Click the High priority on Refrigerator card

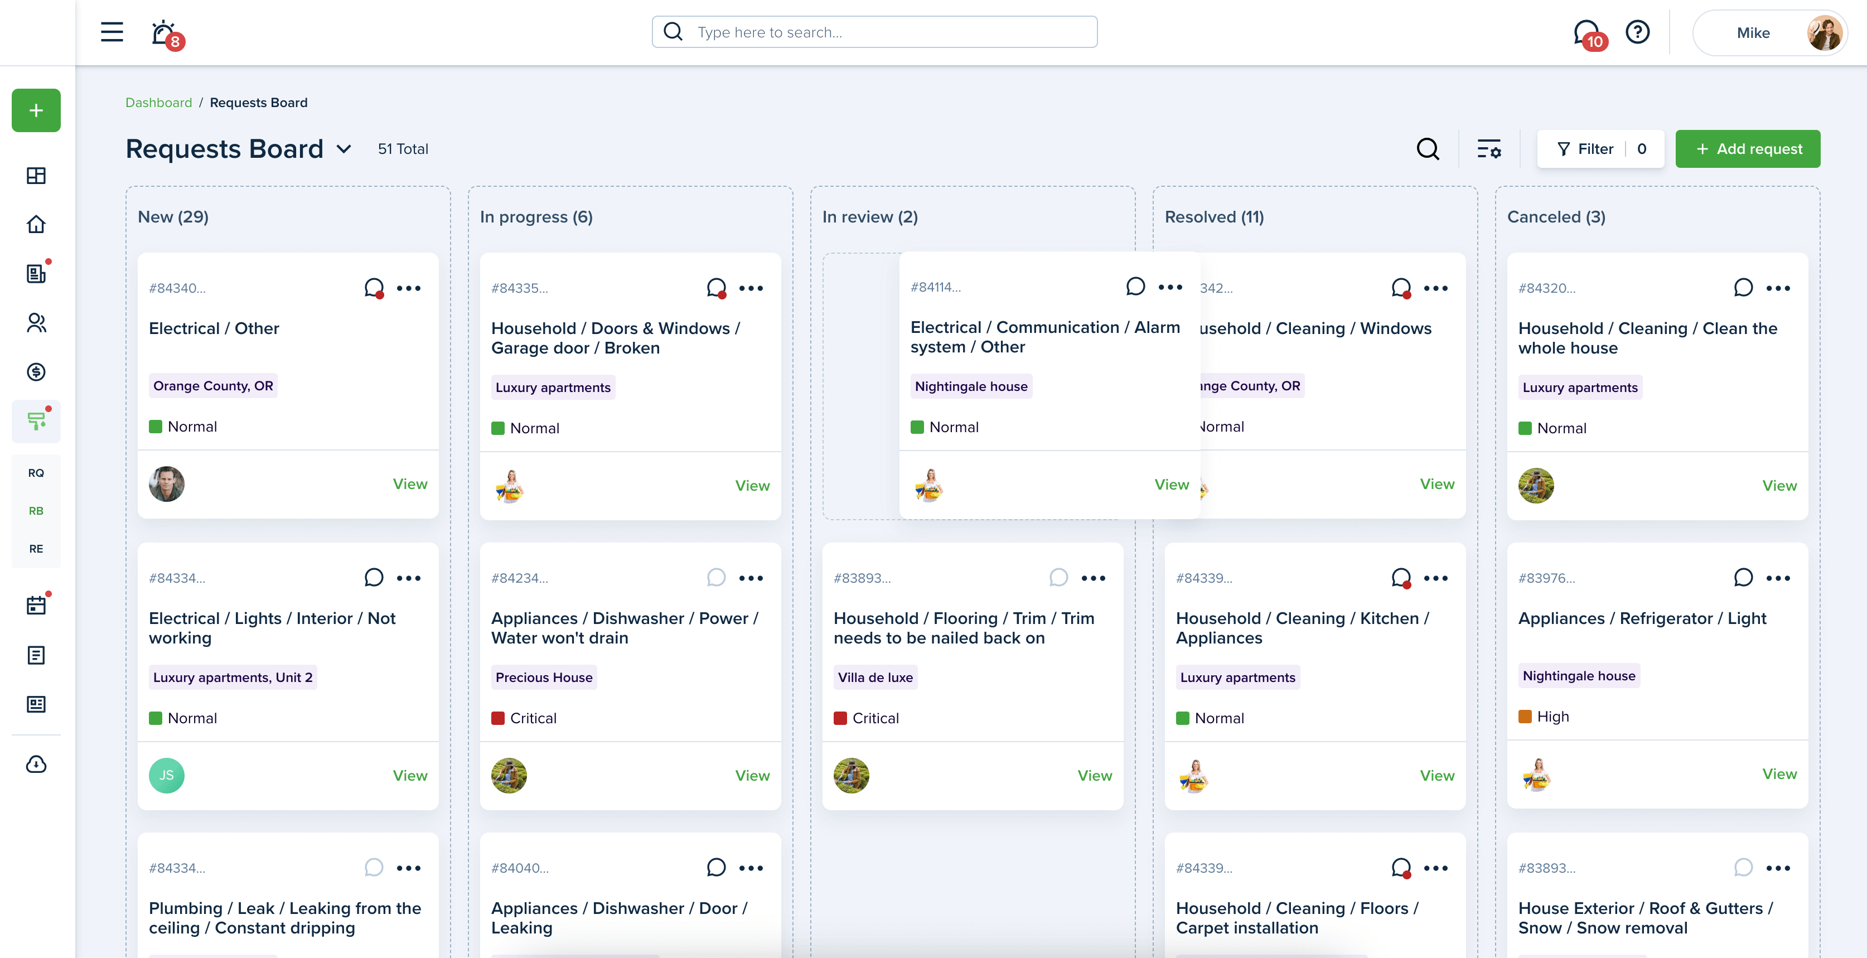pos(1544,717)
